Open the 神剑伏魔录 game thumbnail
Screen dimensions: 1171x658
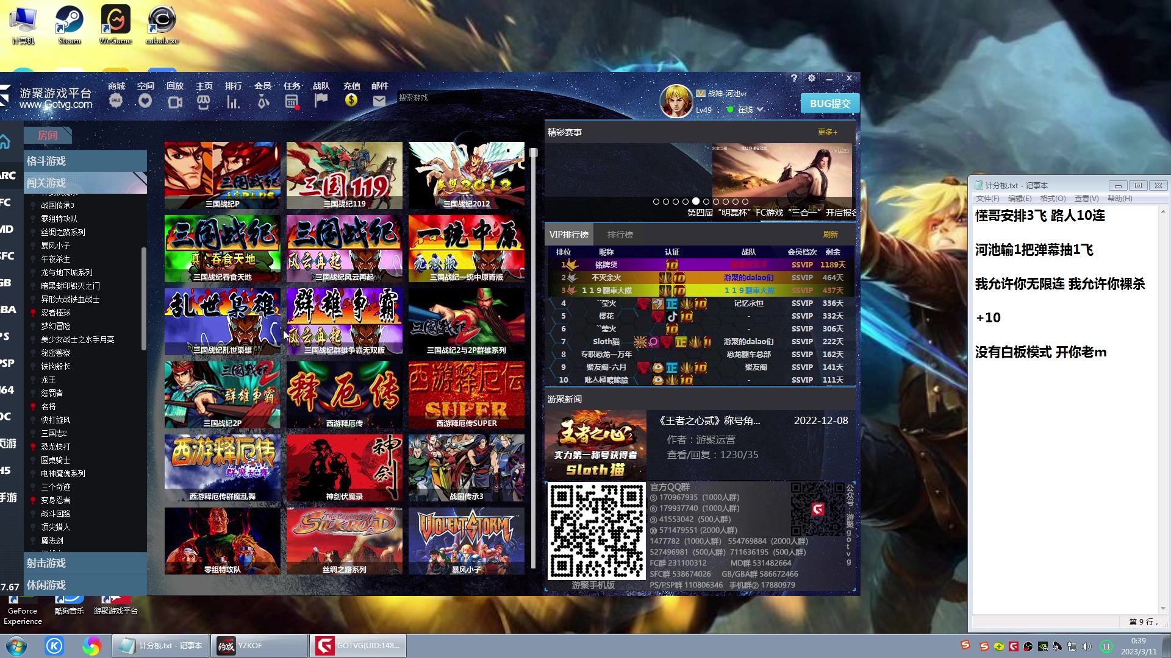(x=345, y=468)
